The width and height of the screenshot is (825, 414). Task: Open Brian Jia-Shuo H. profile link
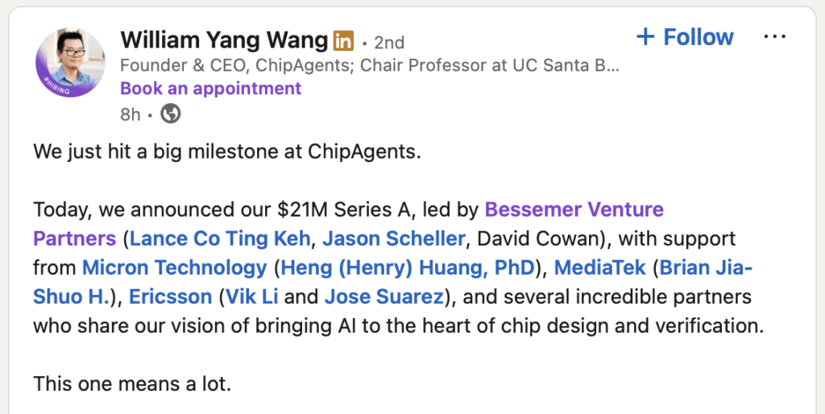tap(706, 267)
